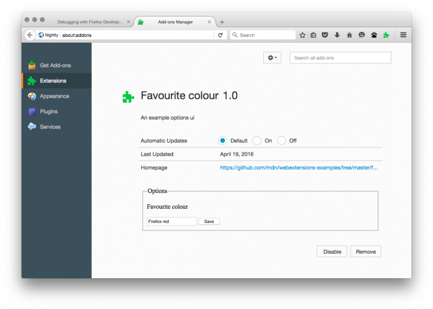The width and height of the screenshot is (433, 309).
Task: Open the gear tools dropdown for add-ons
Action: 272,57
